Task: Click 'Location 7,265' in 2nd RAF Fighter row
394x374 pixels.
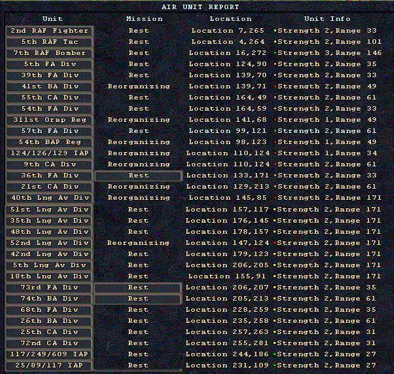Action: 228,31
